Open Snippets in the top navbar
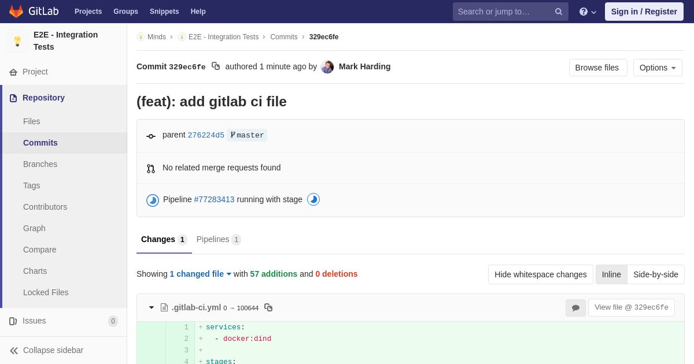Screen dimensions: 694x364 click(x=164, y=12)
